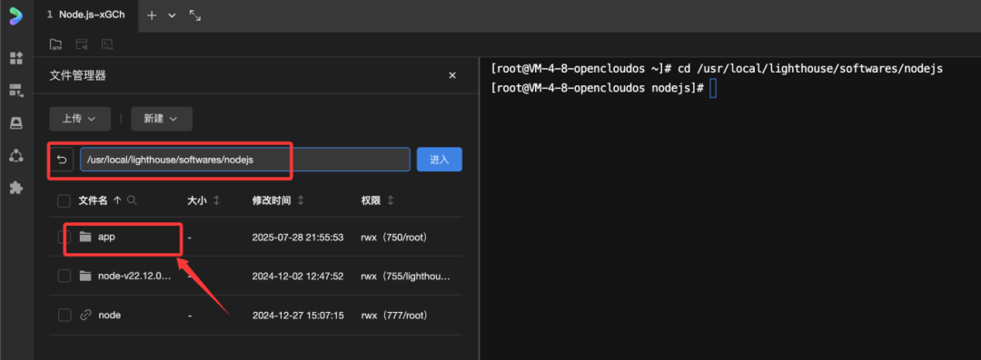
Task: Switch to the Node.js-xGCh tab
Action: (85, 15)
